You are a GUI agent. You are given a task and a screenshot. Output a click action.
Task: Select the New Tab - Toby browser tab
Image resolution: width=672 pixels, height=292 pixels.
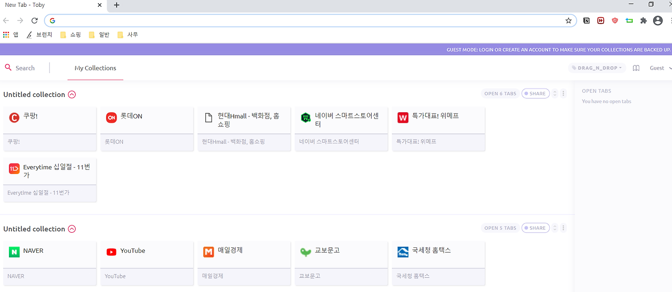[52, 5]
